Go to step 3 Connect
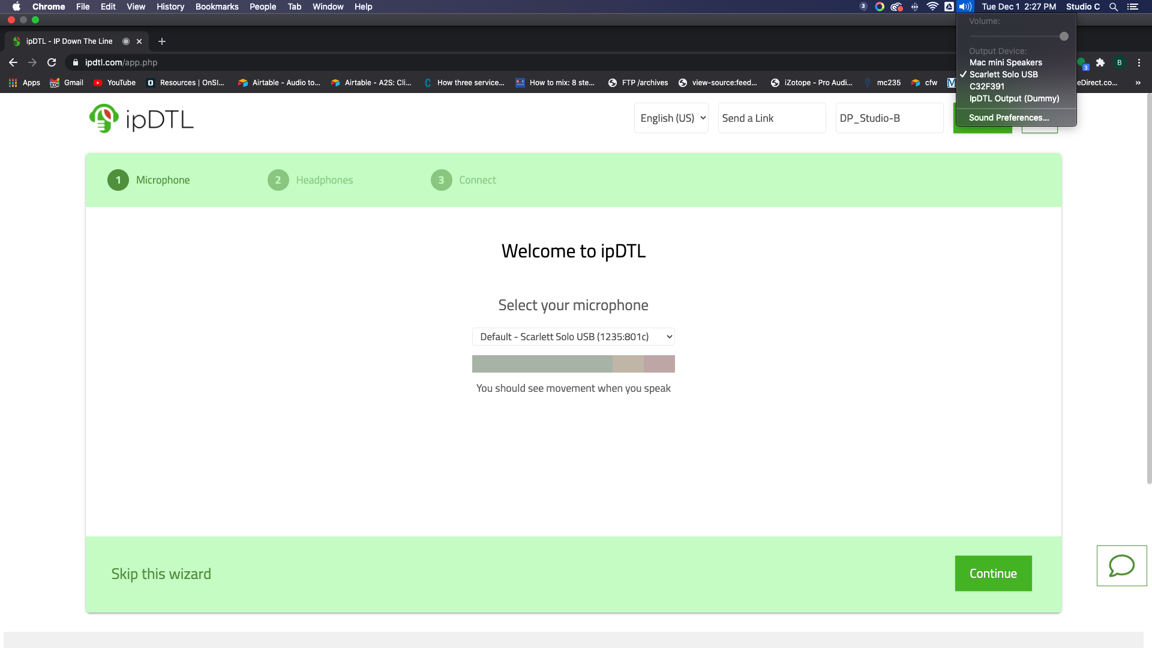 click(x=463, y=180)
